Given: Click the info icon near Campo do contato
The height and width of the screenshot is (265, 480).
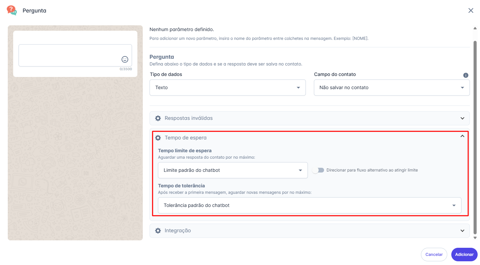Looking at the screenshot, I should point(466,75).
